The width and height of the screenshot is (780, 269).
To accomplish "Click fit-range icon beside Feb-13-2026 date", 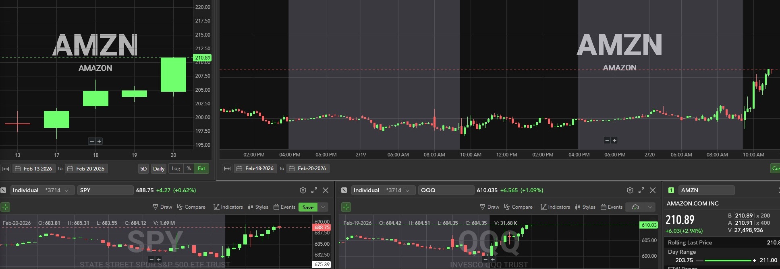I will 6,168.
